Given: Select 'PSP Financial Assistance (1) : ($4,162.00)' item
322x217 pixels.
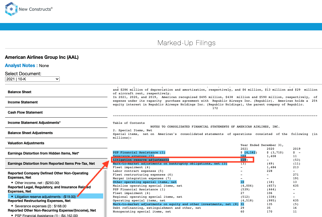Looking at the screenshot, I should (x=46, y=215).
